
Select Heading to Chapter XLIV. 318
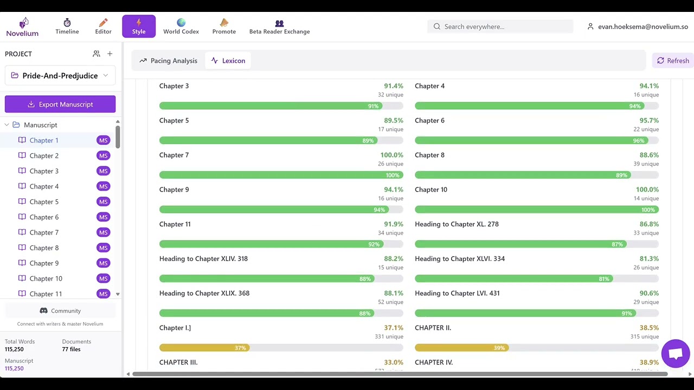203,259
